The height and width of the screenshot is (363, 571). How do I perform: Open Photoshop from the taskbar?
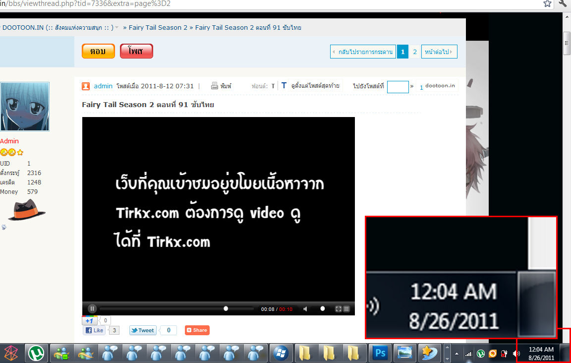(381, 353)
